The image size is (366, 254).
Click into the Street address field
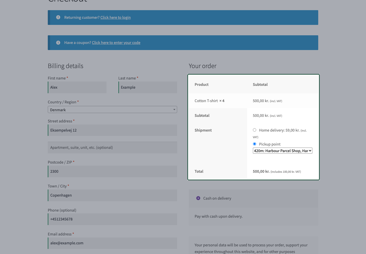[112, 130]
